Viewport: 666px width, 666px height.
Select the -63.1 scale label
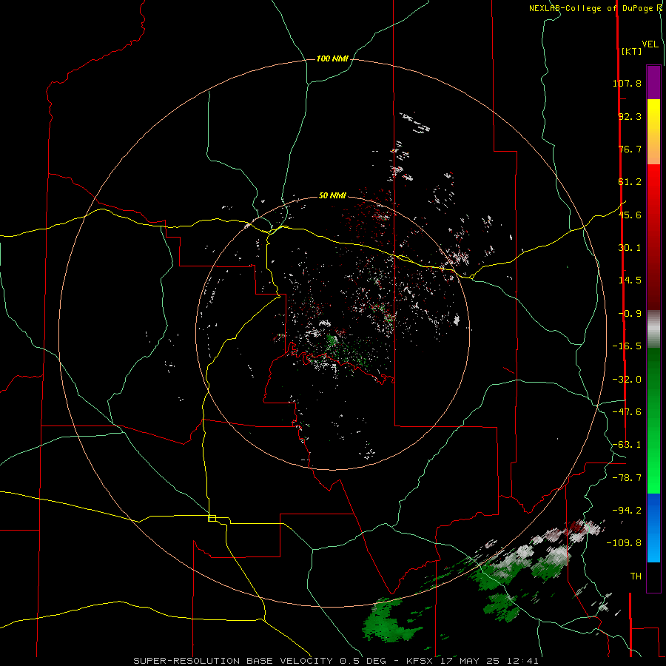(x=627, y=445)
